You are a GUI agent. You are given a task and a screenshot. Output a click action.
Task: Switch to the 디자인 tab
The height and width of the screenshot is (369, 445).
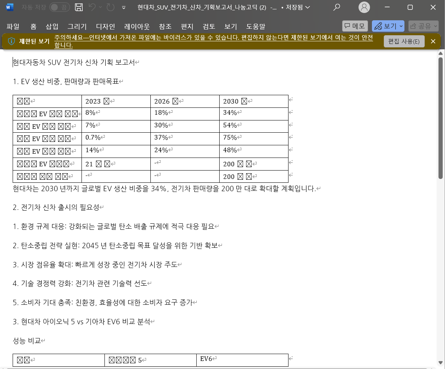pos(106,26)
